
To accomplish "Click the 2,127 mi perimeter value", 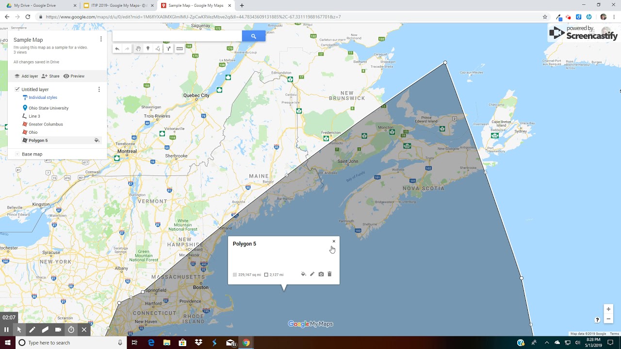I will 277,275.
